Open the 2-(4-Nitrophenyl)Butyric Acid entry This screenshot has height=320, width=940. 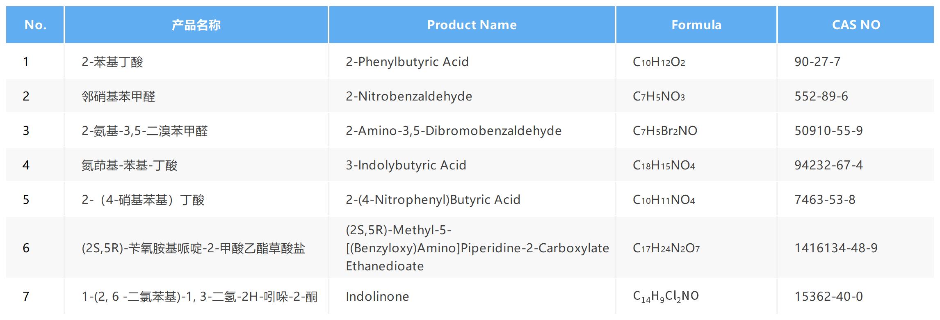433,200
